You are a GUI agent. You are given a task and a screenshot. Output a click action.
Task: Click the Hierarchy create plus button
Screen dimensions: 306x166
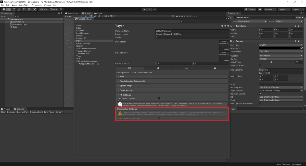click(x=3, y=16)
